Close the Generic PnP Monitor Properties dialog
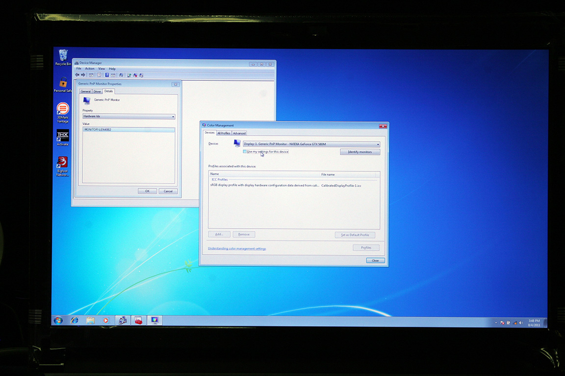 click(176, 84)
